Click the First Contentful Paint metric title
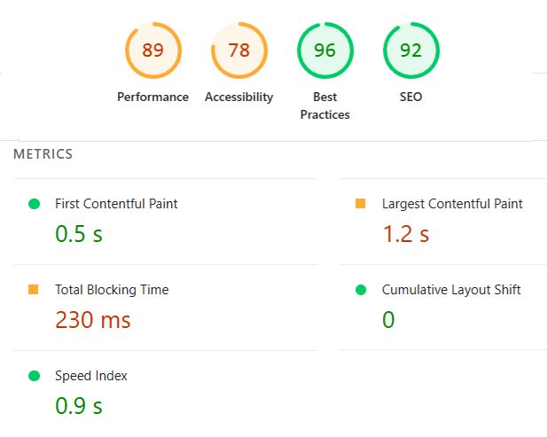Screen dimensions: 547x437 pyautogui.click(x=116, y=204)
